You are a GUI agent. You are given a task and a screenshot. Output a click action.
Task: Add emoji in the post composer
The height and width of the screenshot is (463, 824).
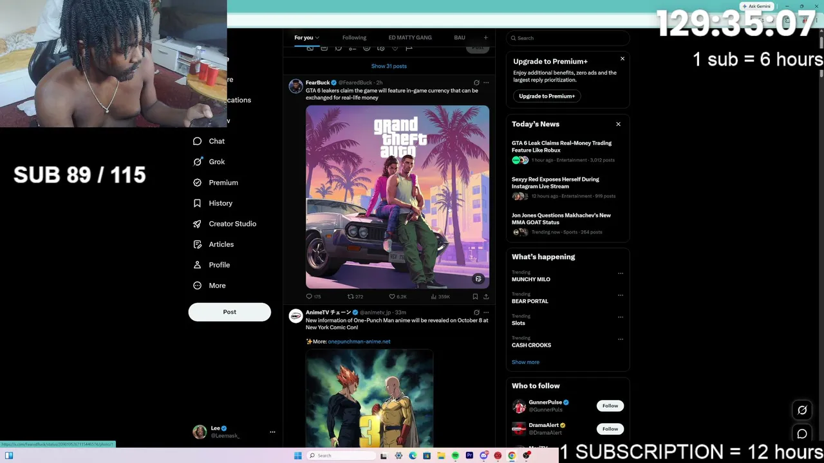pyautogui.click(x=366, y=48)
